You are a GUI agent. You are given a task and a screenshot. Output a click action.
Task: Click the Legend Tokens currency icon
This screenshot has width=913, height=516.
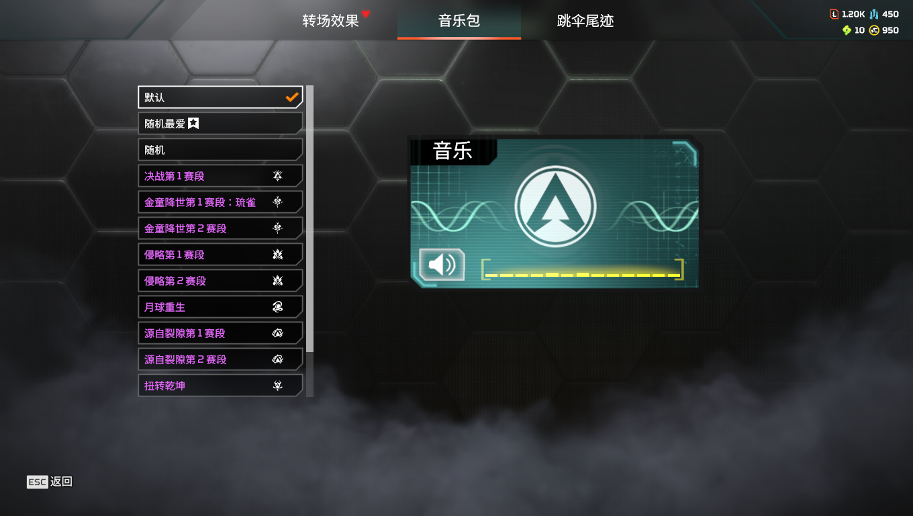tap(834, 14)
